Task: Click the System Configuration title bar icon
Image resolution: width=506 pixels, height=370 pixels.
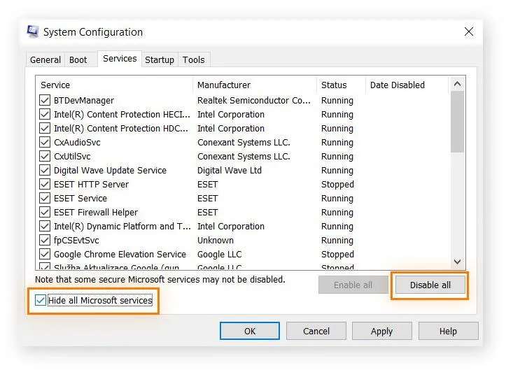Action: [33, 31]
